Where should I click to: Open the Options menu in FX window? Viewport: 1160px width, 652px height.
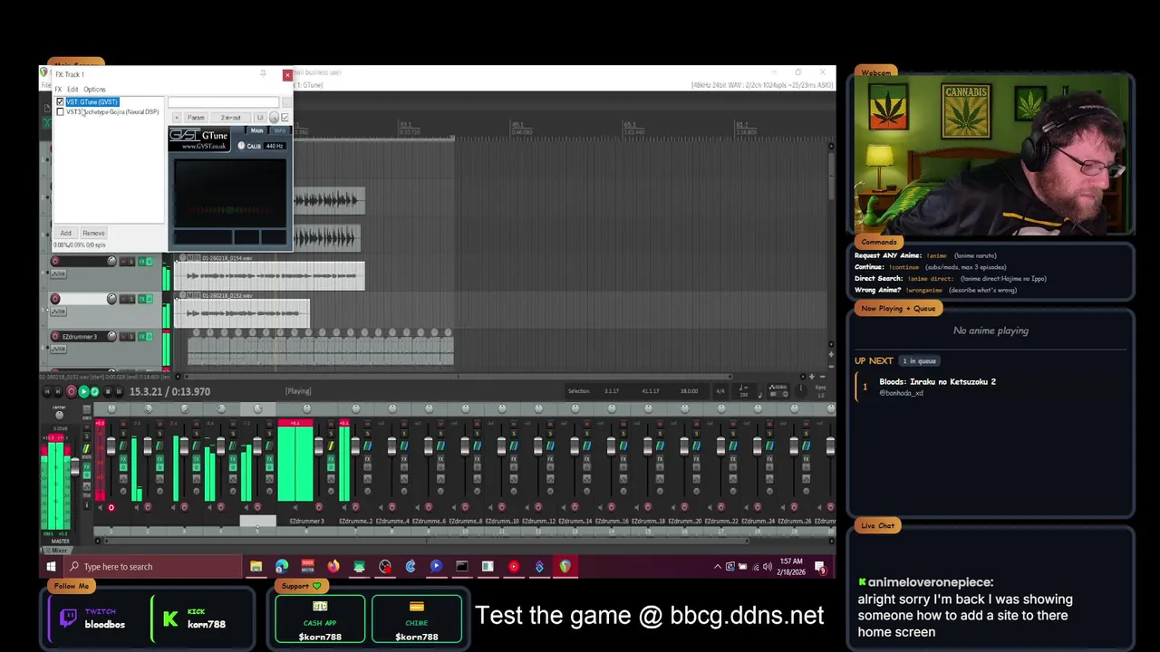pyautogui.click(x=94, y=89)
